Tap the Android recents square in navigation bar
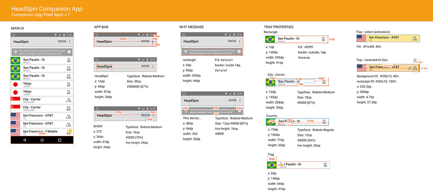This screenshot has width=433, height=195. 60,140
